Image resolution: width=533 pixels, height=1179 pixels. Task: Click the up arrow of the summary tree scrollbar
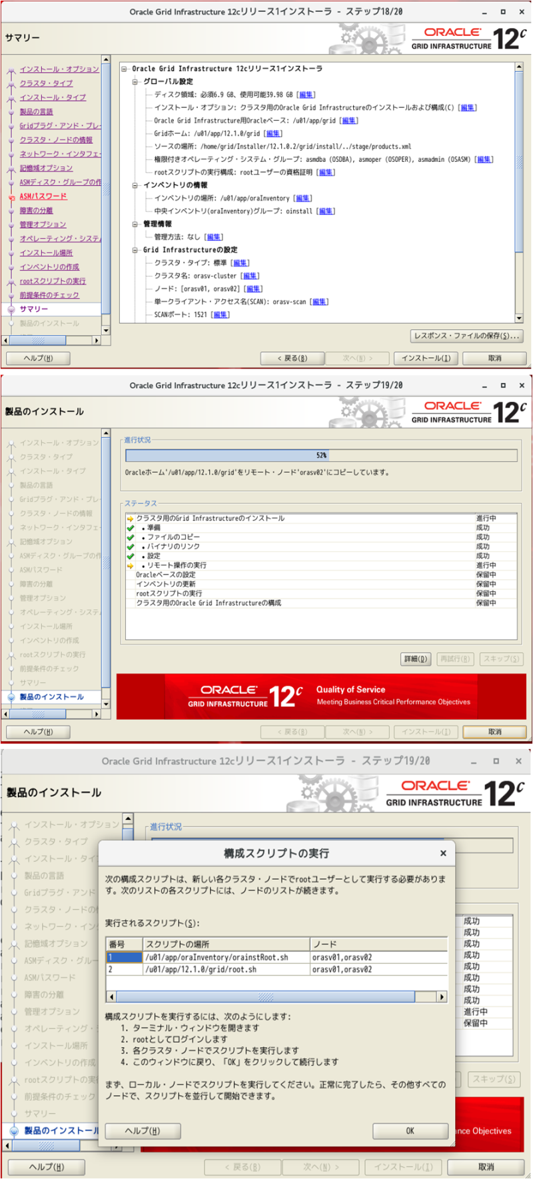[519, 67]
